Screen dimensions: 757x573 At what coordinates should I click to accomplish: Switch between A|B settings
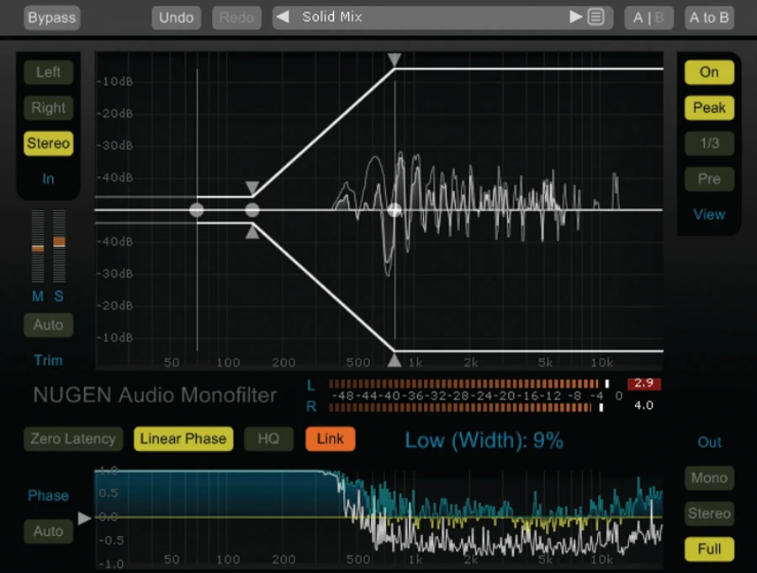pos(648,18)
